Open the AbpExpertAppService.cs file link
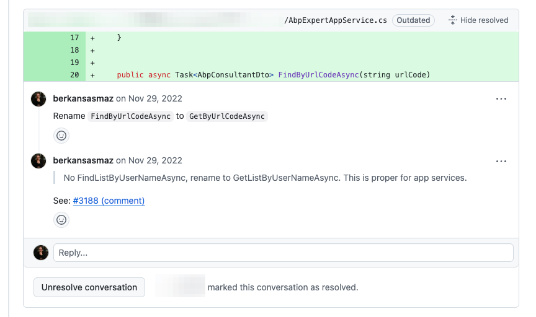The image size is (536, 317). point(335,20)
